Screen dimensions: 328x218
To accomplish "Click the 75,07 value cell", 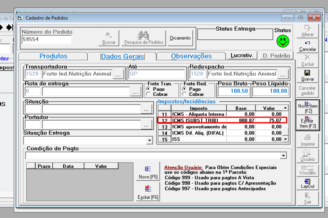I will click(269, 120).
